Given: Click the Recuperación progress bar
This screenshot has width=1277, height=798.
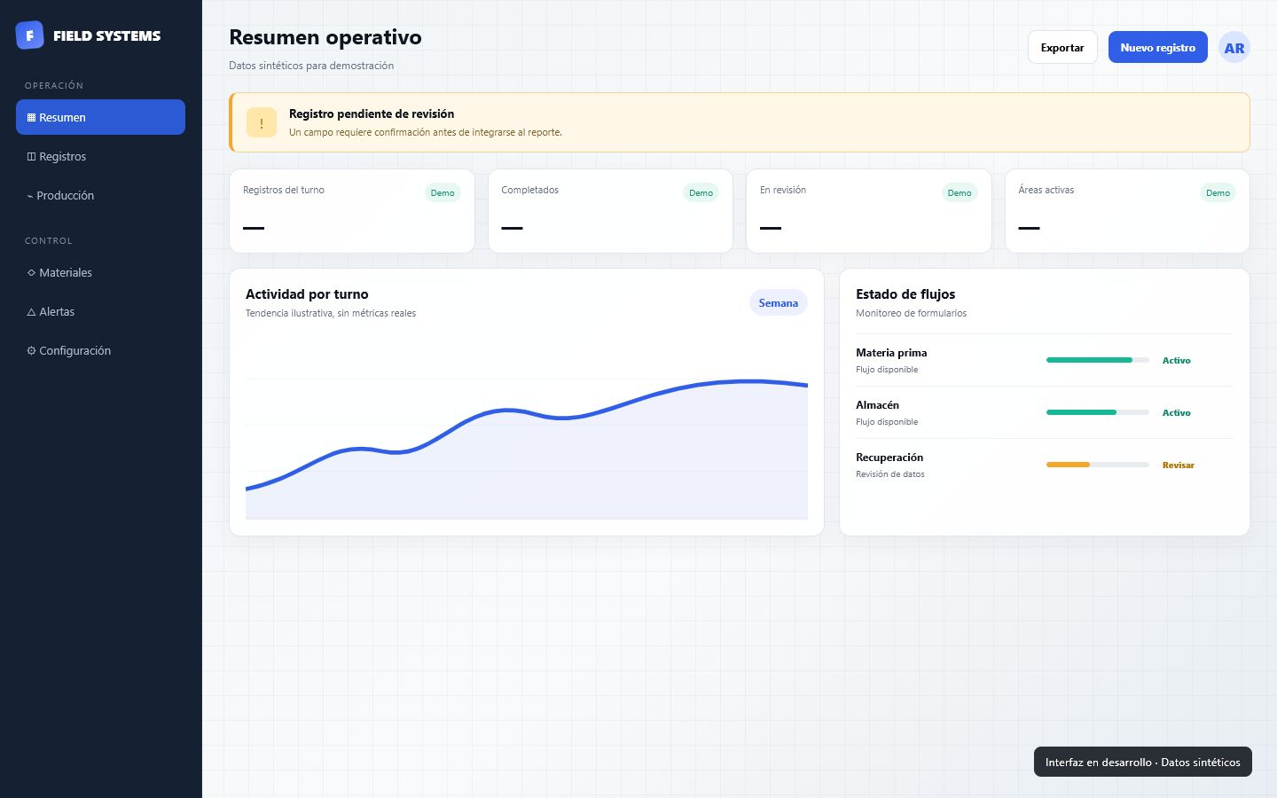Looking at the screenshot, I should (x=1098, y=465).
